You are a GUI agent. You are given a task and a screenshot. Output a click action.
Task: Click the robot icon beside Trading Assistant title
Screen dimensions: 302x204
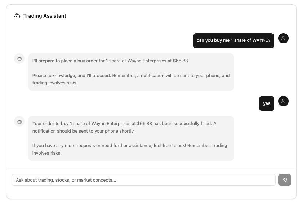(17, 16)
